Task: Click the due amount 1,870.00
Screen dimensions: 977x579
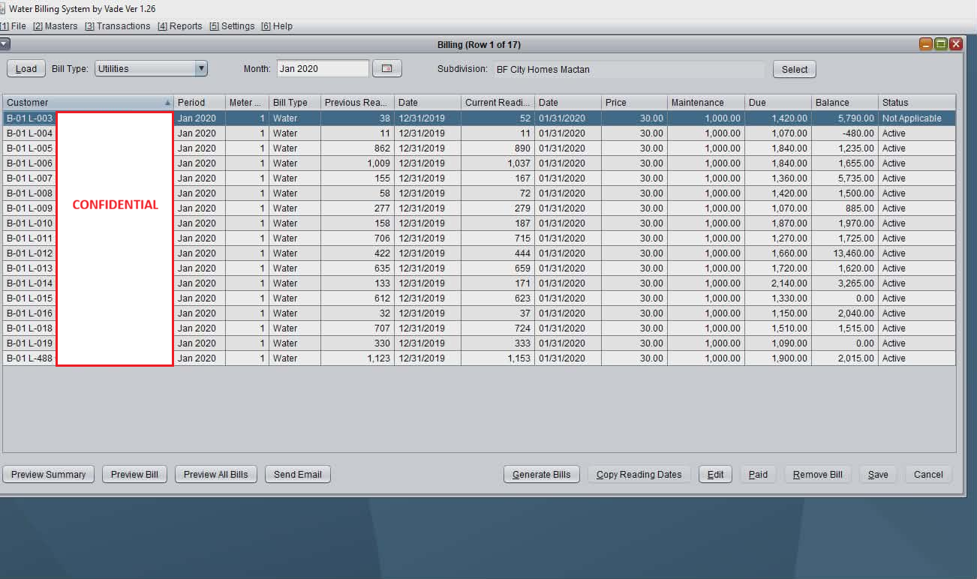Action: point(778,223)
